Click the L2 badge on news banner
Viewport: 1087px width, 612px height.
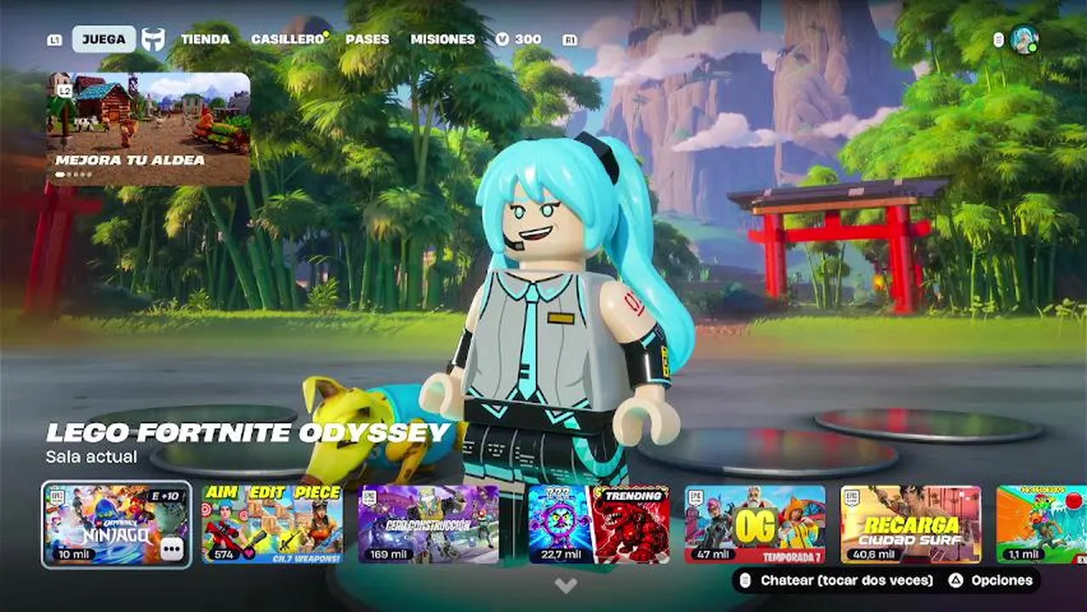(65, 89)
